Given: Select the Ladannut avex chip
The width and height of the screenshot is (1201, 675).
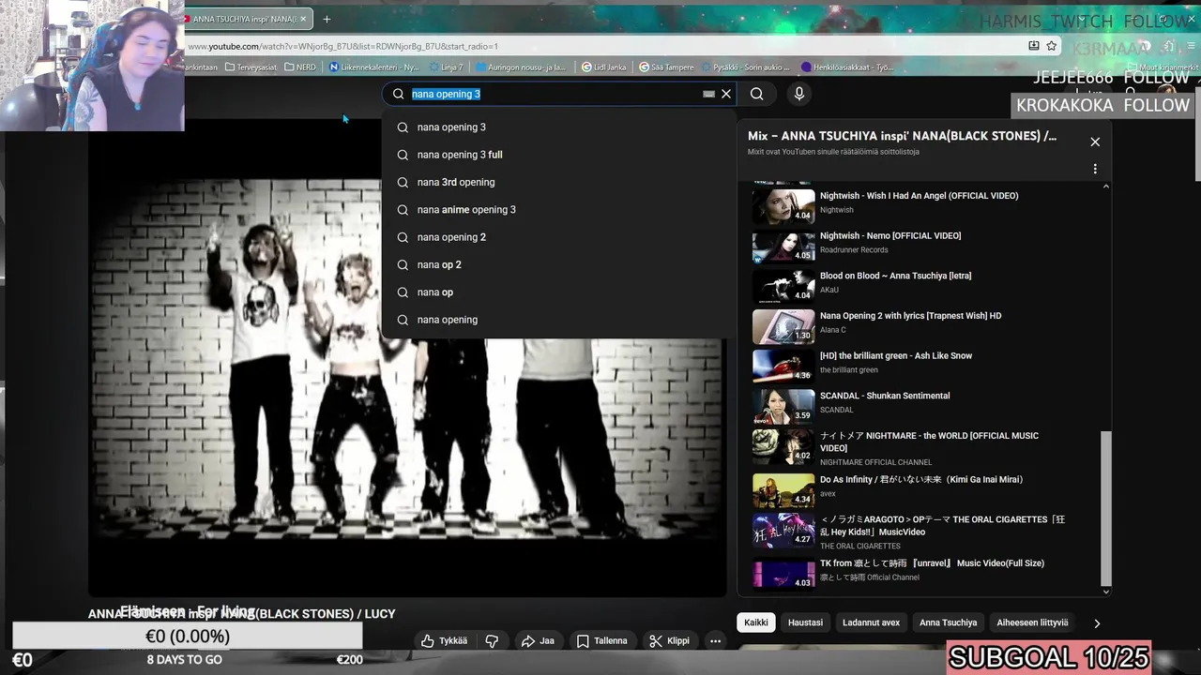Looking at the screenshot, I should tap(871, 622).
